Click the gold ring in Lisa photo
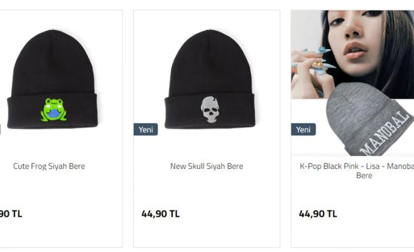This screenshot has height=252, width=414. tap(317, 65)
